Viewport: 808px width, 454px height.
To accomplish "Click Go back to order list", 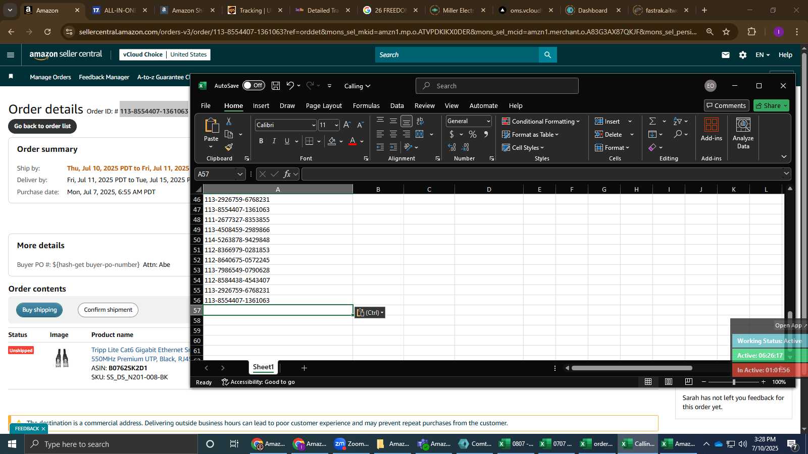I will coord(42,126).
